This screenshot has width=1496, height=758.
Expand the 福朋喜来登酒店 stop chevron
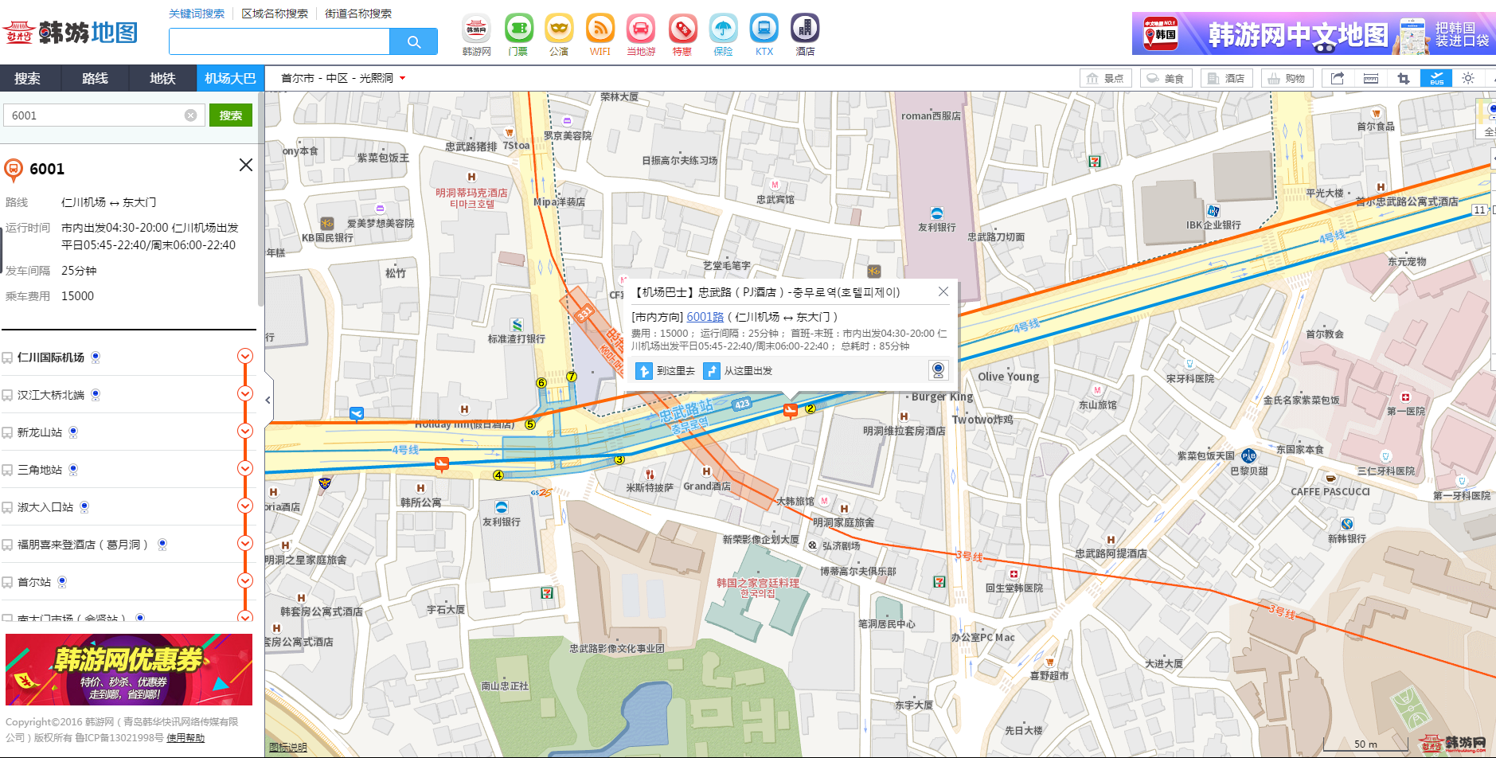point(245,543)
